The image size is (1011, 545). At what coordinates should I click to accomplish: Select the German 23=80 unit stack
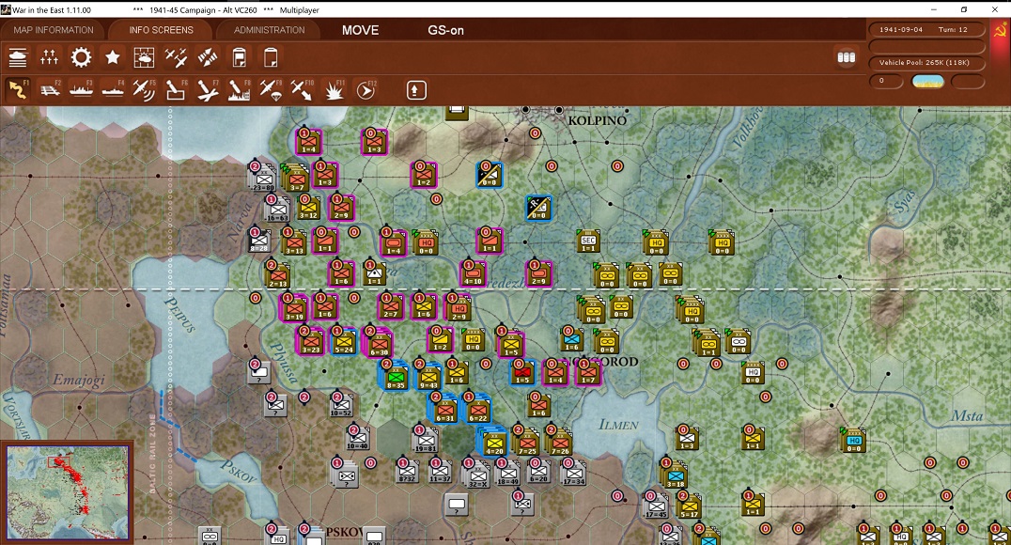(263, 179)
